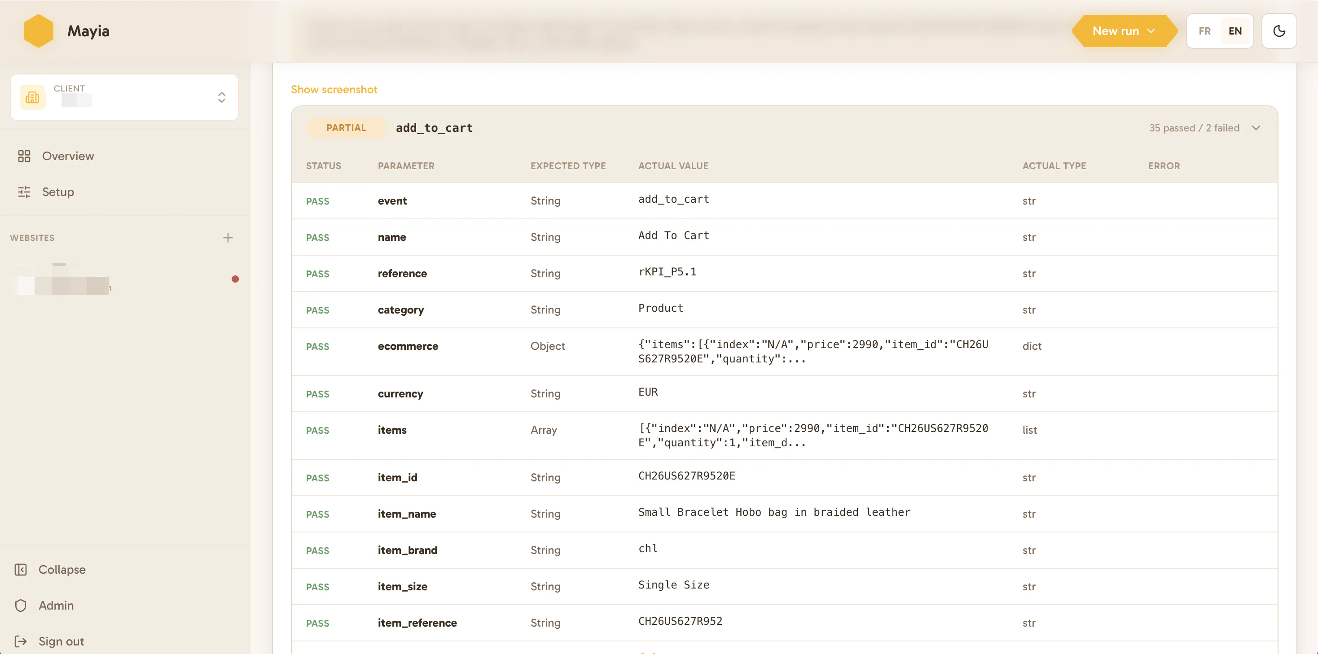
Task: Select the ecommerce parameter cell
Action: click(x=408, y=346)
